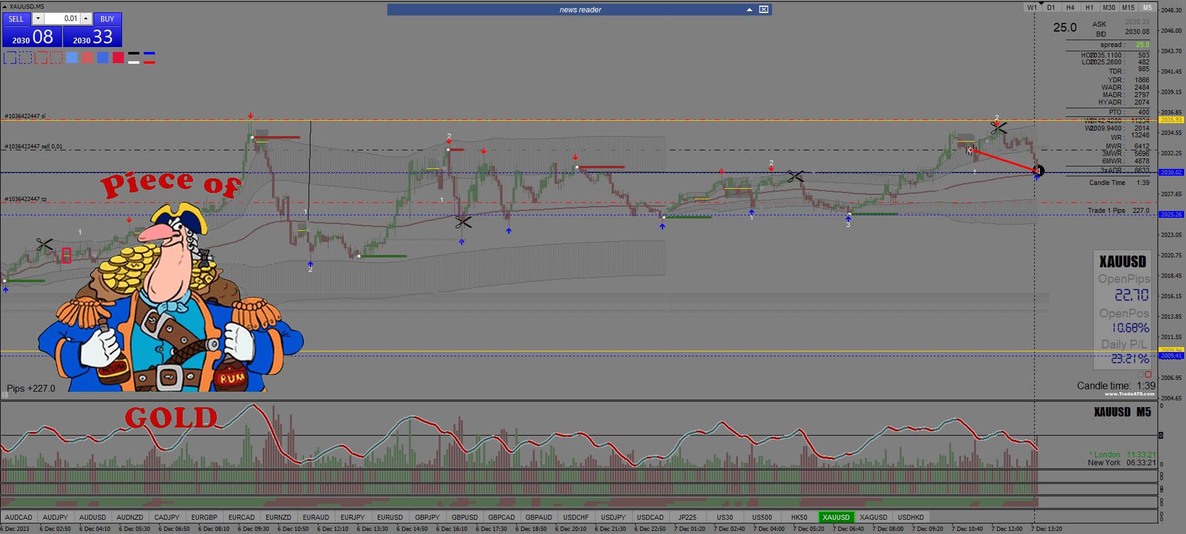
Task: Choose the light blue filled square swatch
Action: point(72,58)
